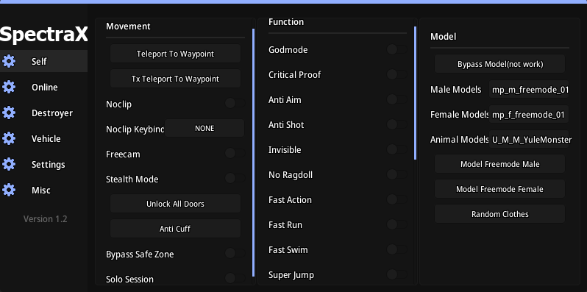Select the Random Clothes button

click(499, 214)
